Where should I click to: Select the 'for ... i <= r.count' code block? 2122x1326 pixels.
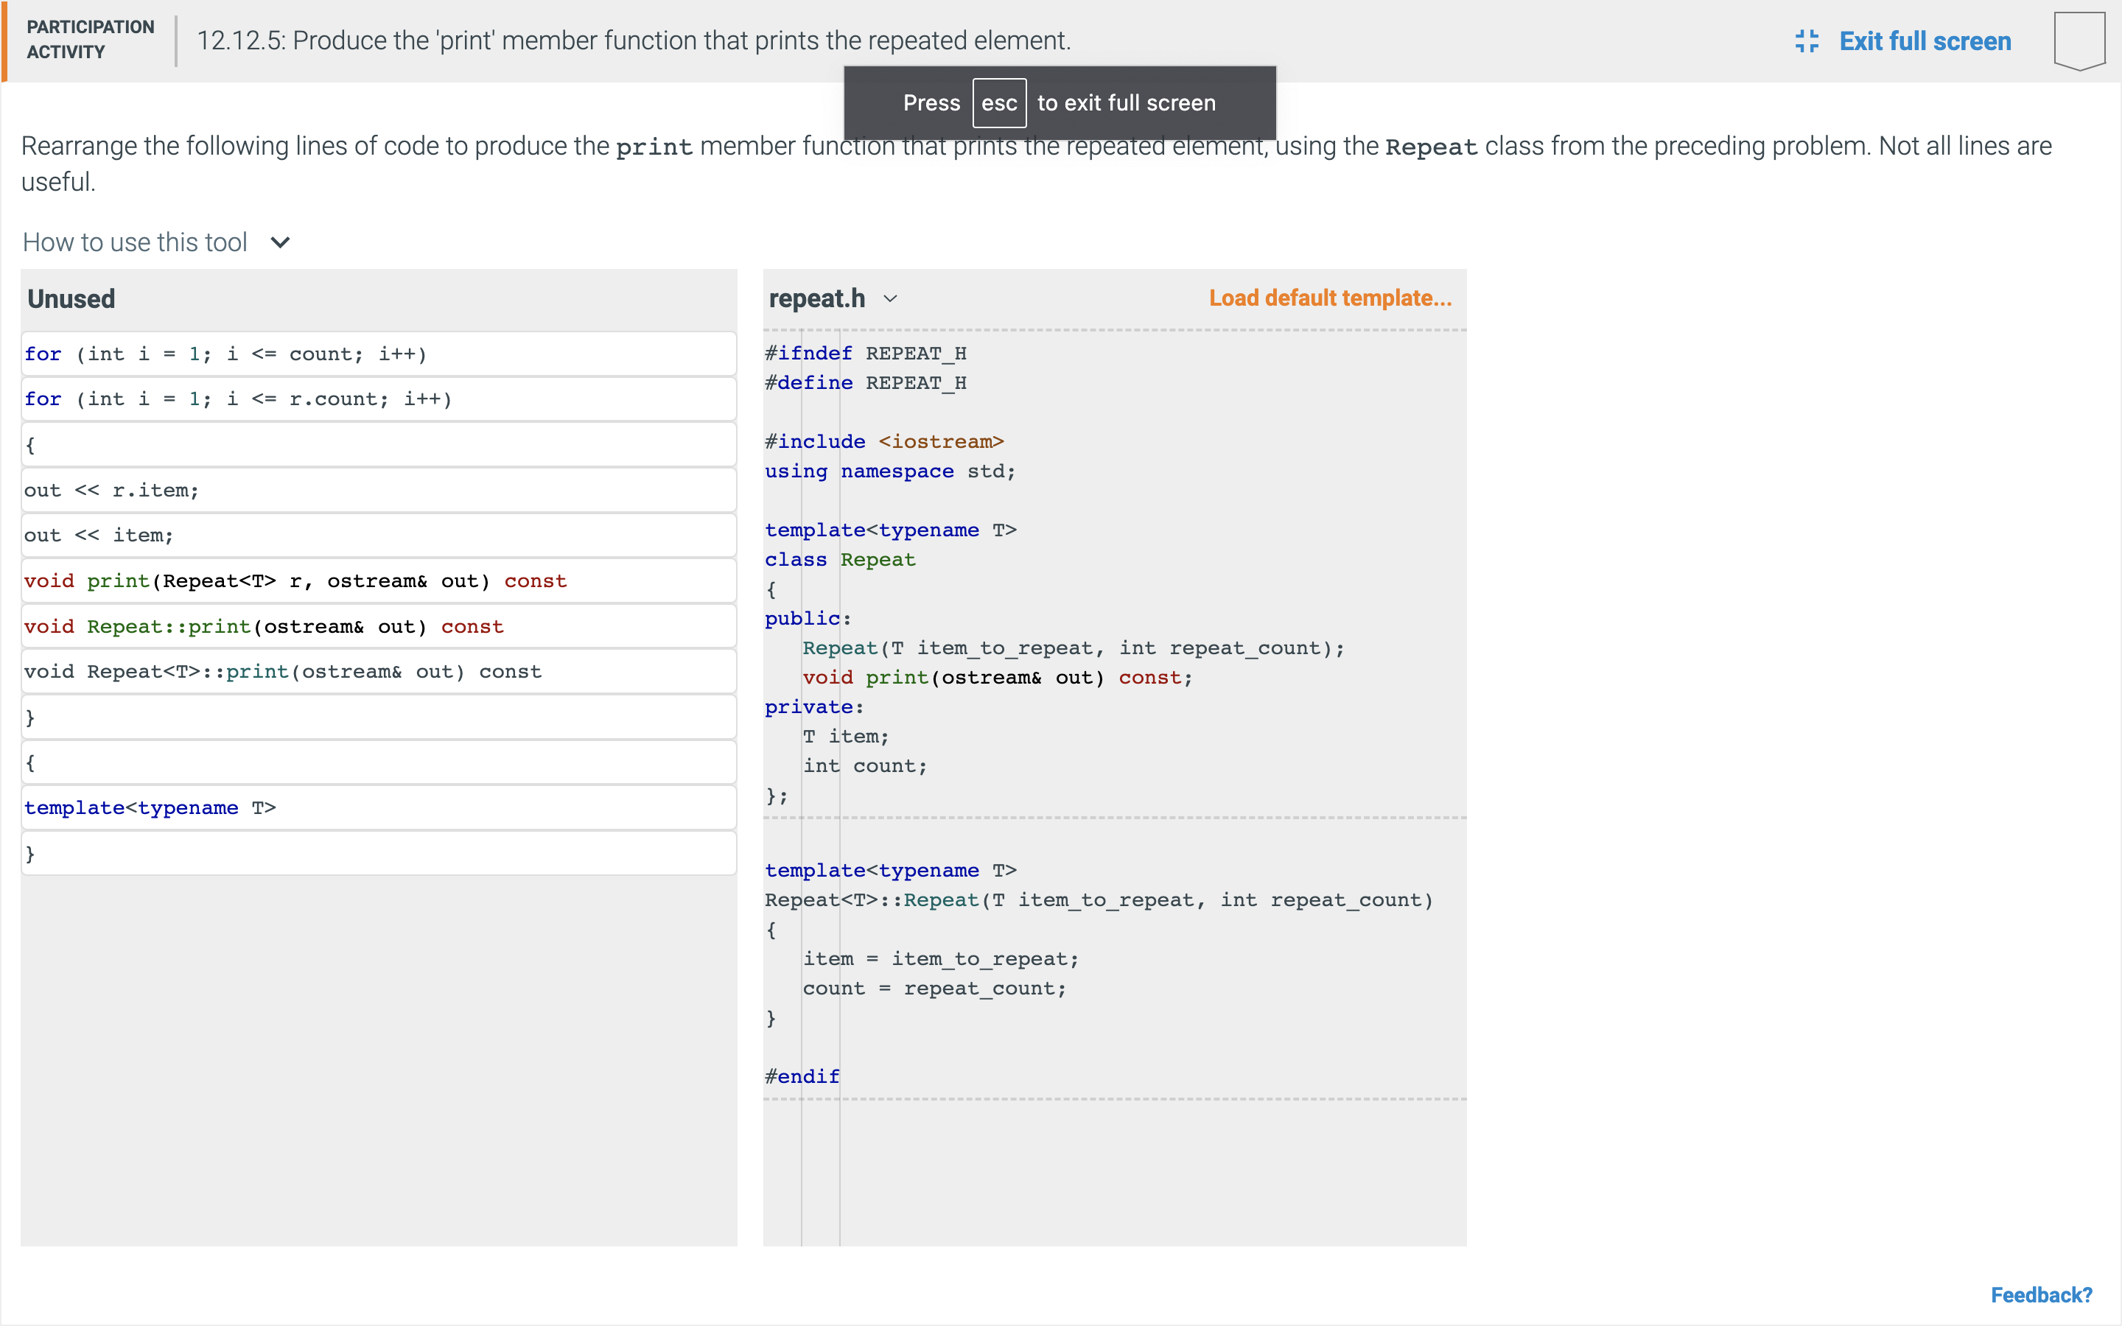tap(378, 399)
